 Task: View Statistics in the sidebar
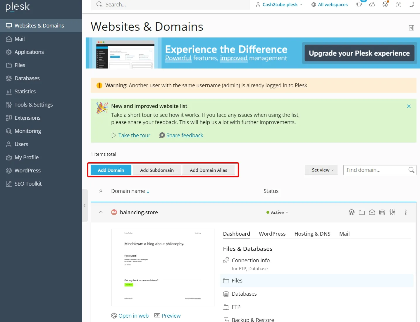[41, 91]
